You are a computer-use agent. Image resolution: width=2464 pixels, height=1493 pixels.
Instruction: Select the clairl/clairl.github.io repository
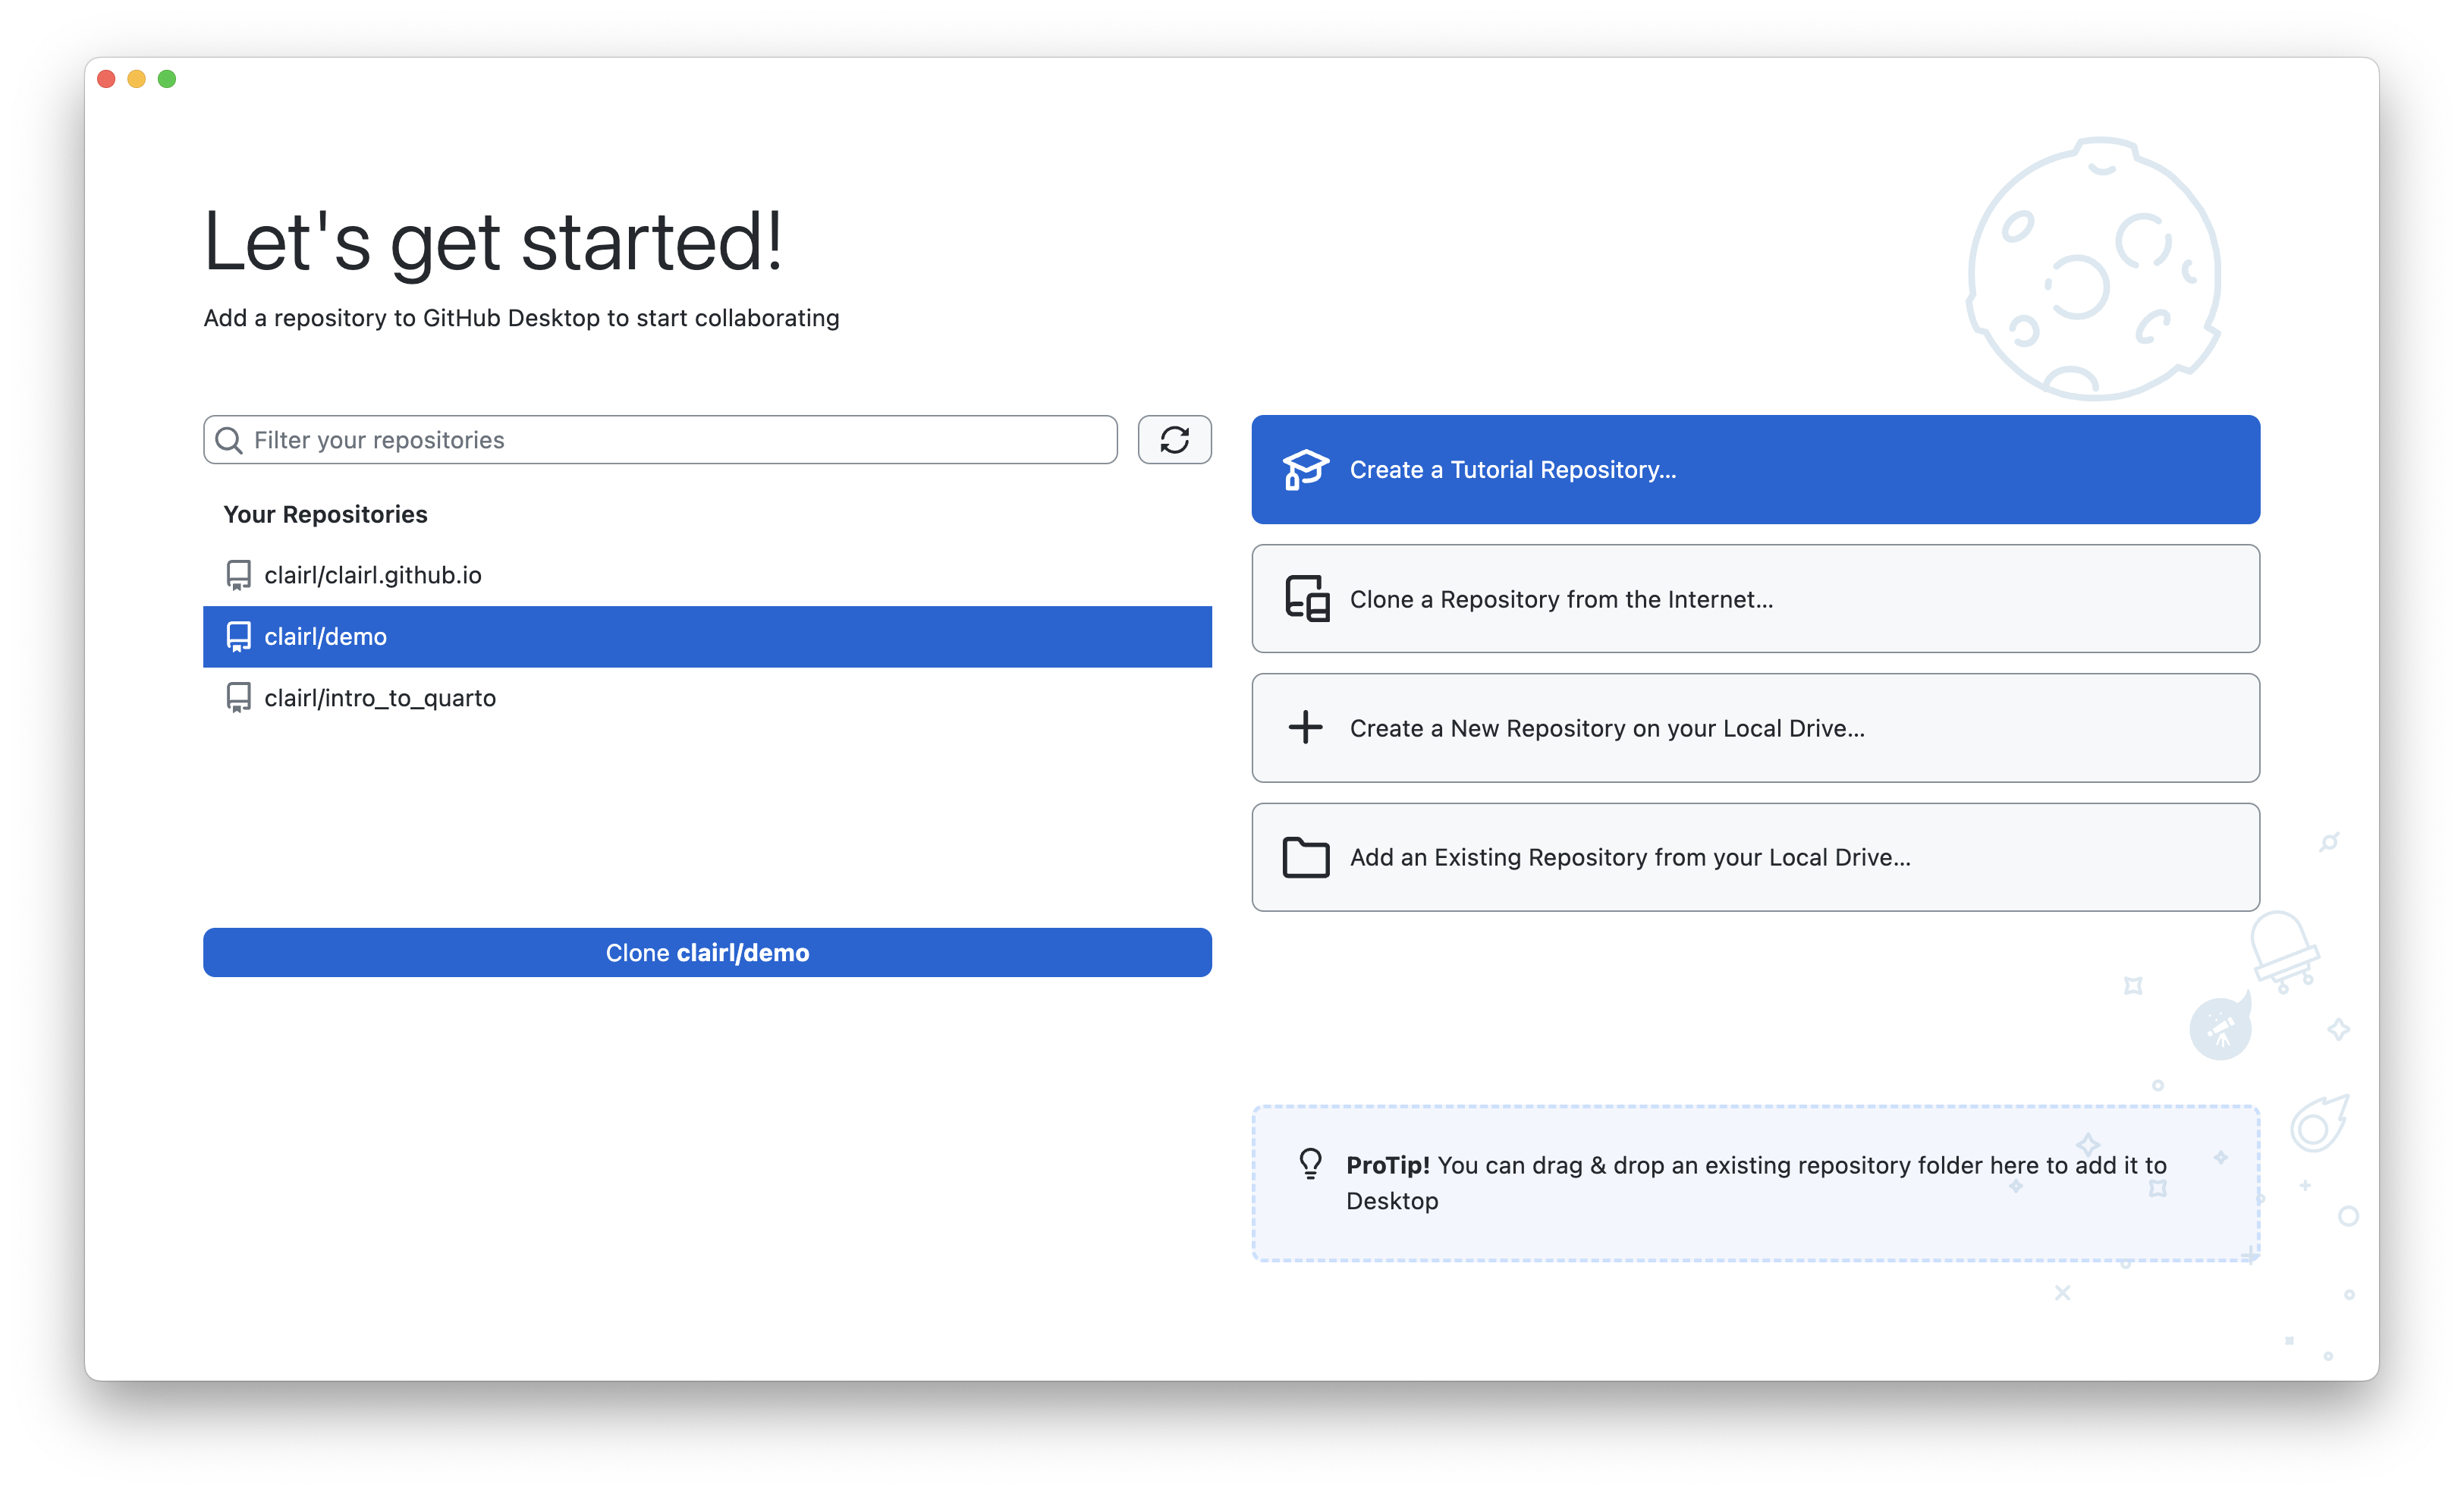(372, 575)
